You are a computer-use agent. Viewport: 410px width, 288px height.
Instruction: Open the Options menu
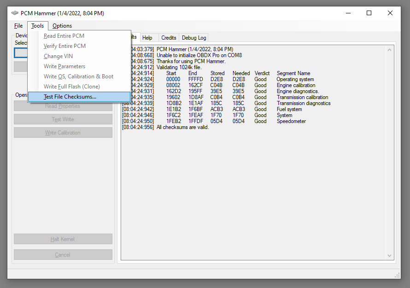(x=62, y=26)
